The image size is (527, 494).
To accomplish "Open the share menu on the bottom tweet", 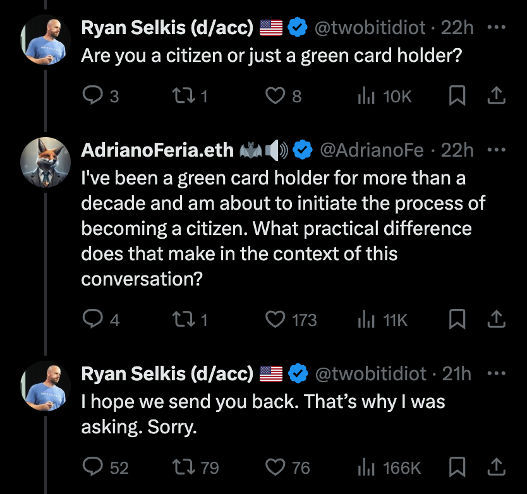I will point(497,467).
